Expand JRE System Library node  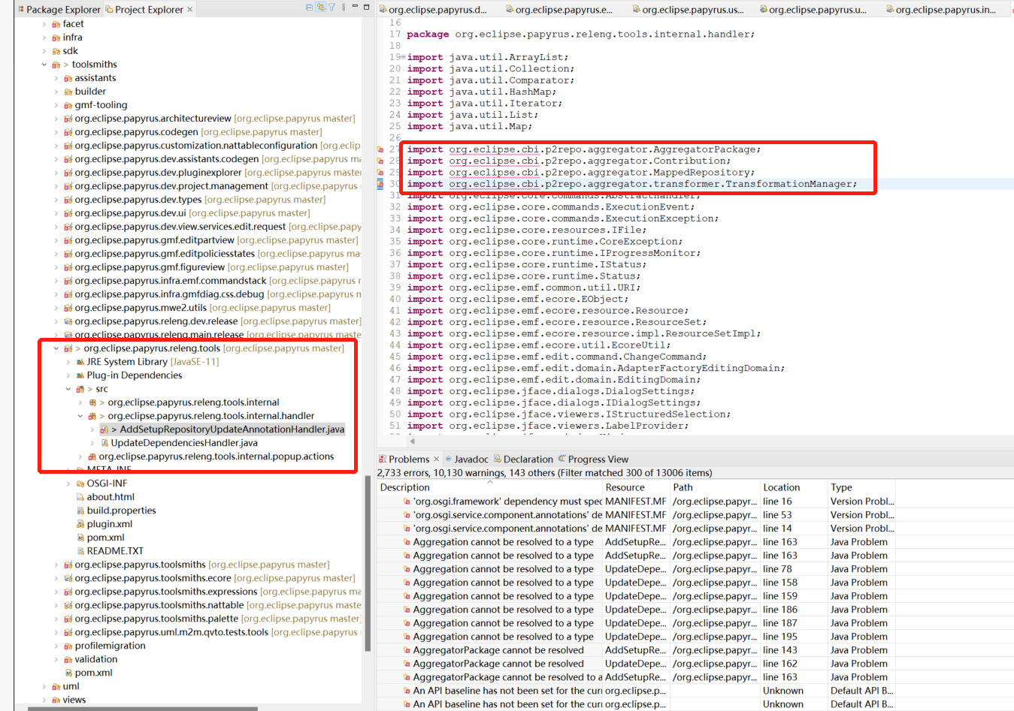pos(68,362)
